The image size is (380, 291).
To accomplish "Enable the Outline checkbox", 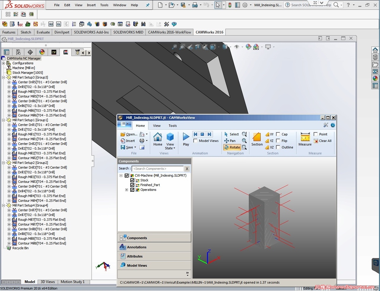I will click(x=278, y=147).
